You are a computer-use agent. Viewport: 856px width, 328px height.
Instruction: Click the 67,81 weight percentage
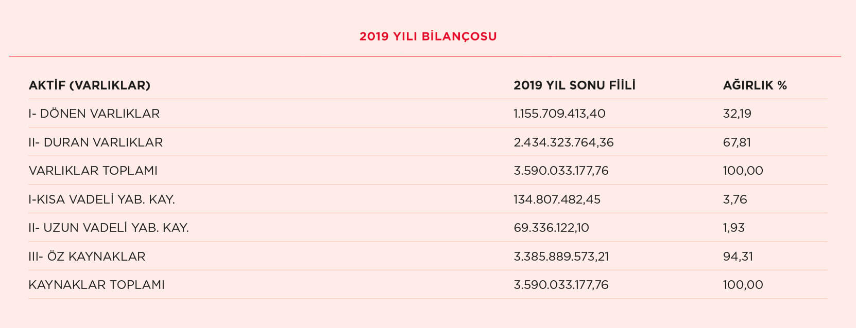737,142
